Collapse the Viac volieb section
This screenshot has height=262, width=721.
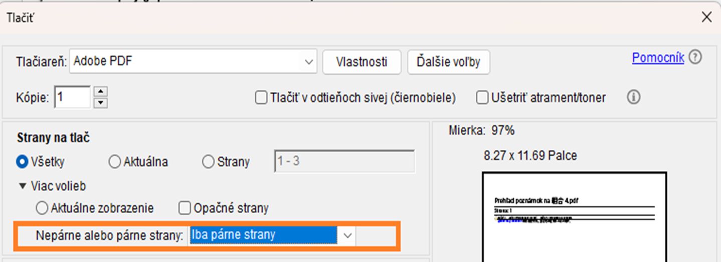click(22, 186)
